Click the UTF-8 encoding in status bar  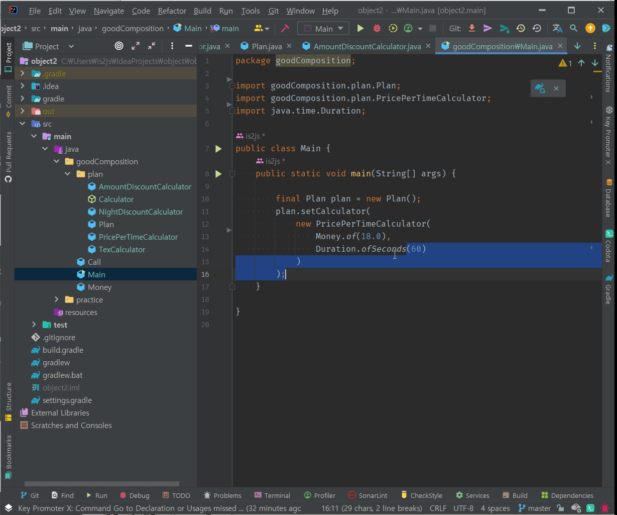click(x=463, y=508)
